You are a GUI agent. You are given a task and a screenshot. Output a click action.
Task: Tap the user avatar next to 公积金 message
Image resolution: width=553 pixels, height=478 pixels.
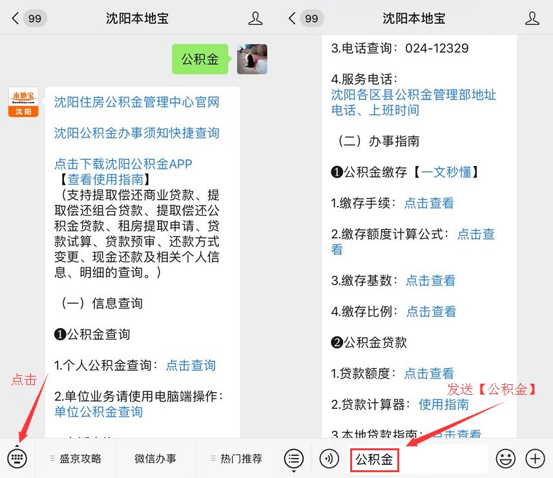[x=252, y=59]
